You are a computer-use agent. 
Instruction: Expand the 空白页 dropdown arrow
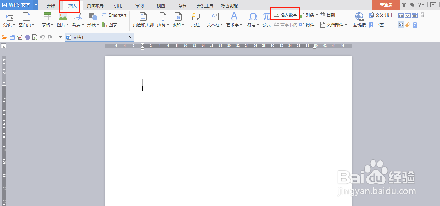point(33,25)
